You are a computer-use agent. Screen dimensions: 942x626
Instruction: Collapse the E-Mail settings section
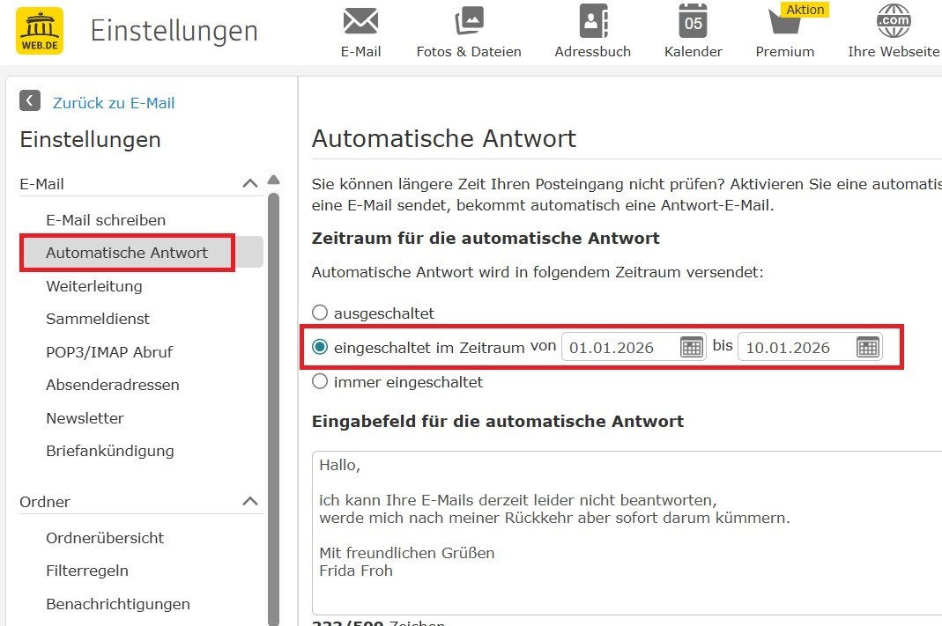pyautogui.click(x=250, y=183)
